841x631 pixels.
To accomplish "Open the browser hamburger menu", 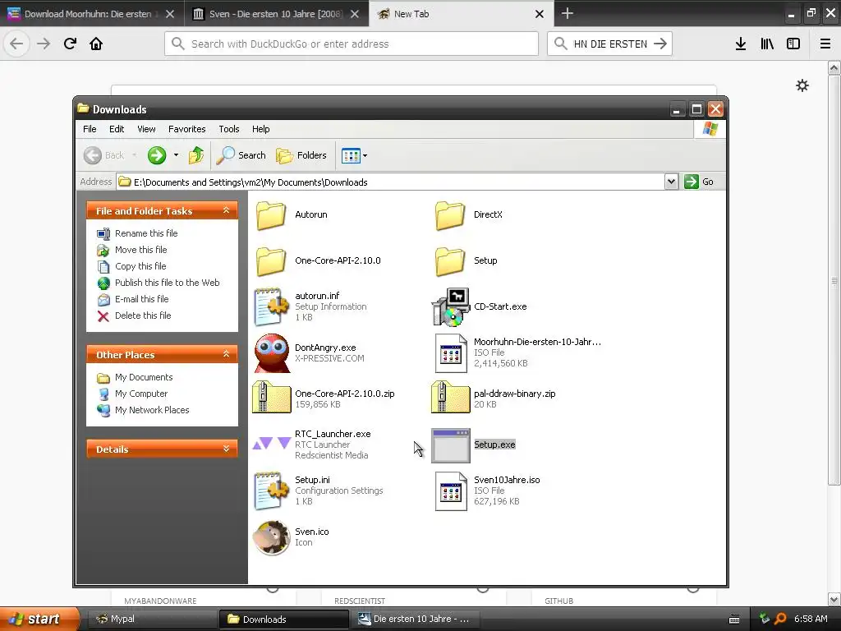I will (x=825, y=44).
